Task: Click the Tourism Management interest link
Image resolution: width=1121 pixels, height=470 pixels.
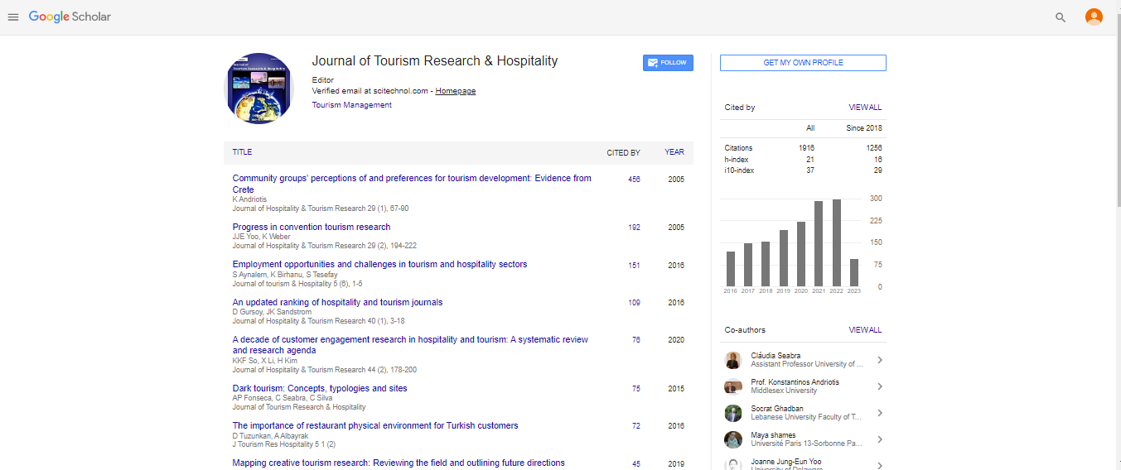Action: (x=352, y=105)
